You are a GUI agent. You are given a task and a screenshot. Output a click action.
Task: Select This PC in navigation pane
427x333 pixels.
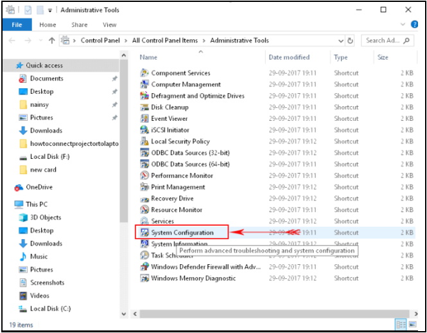tap(37, 204)
